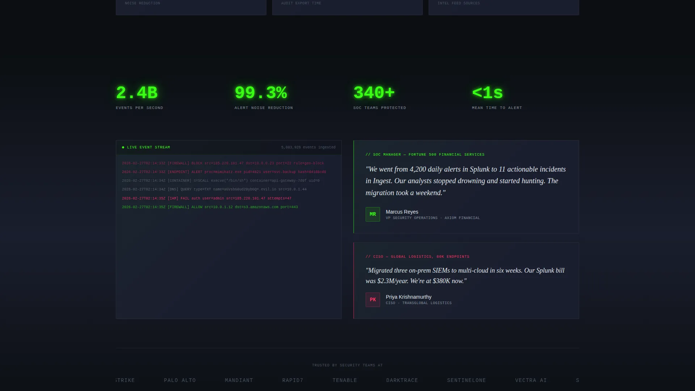Click the '5,083,926 events ingested' counter
Screen dimensions: 695x391
pos(308,147)
